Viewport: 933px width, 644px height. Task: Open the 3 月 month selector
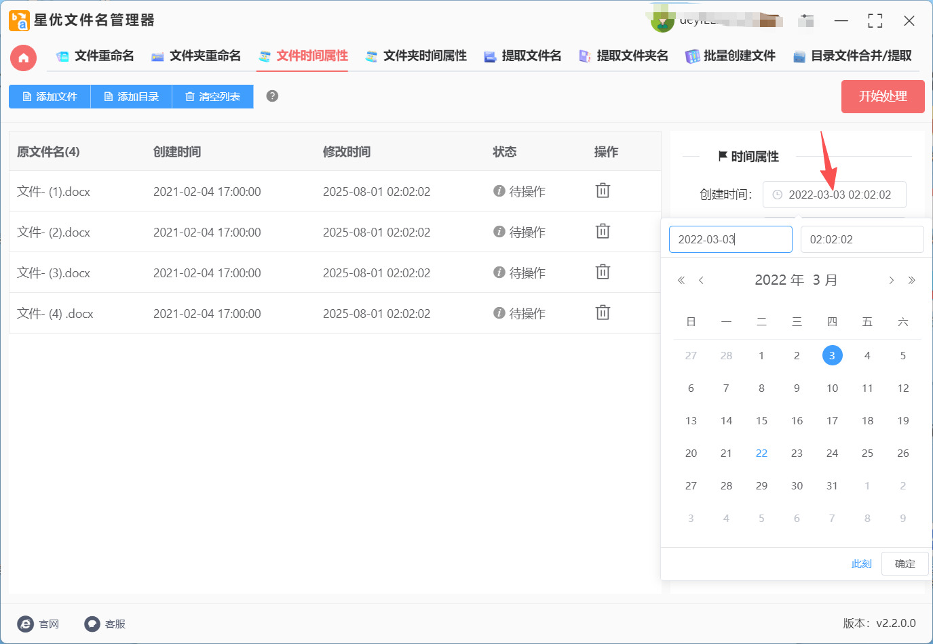pyautogui.click(x=824, y=280)
